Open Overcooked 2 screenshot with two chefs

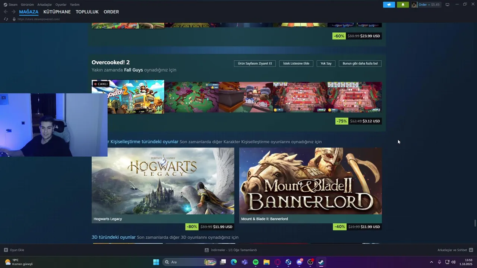point(246,97)
